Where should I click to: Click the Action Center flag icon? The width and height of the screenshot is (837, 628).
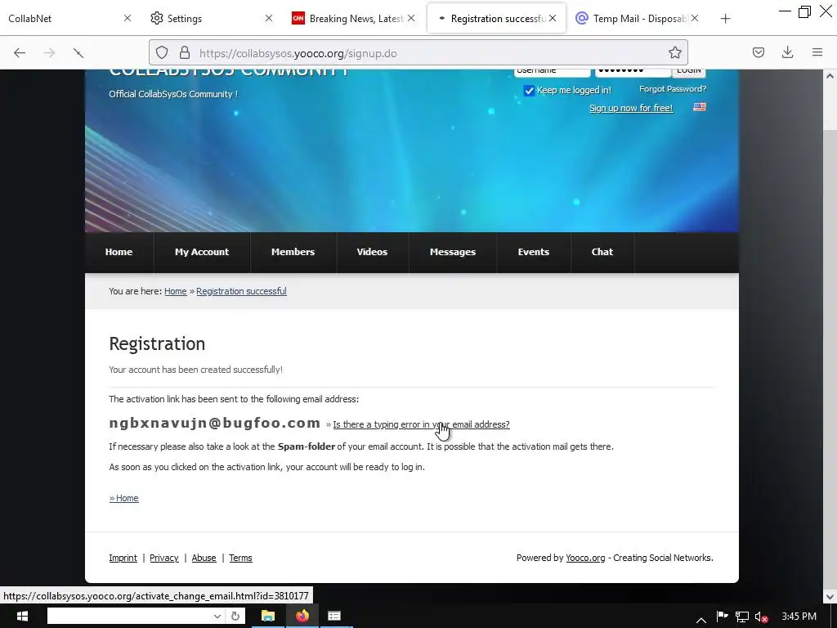coord(722,617)
